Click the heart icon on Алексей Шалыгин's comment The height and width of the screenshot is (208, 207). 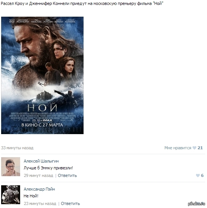[198, 175]
